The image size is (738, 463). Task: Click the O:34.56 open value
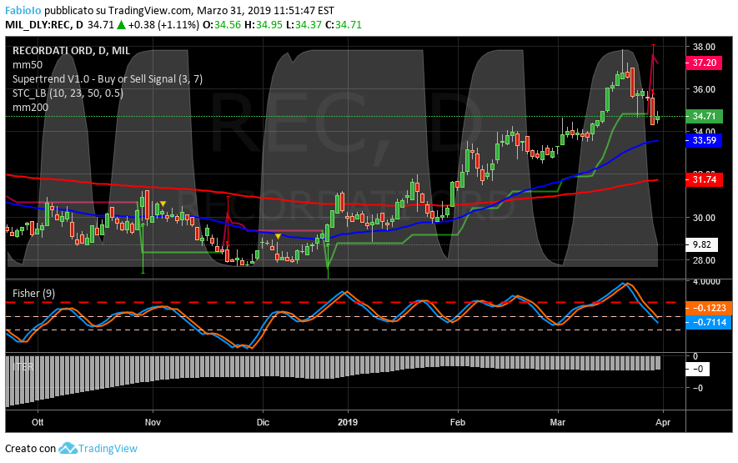coord(222,24)
